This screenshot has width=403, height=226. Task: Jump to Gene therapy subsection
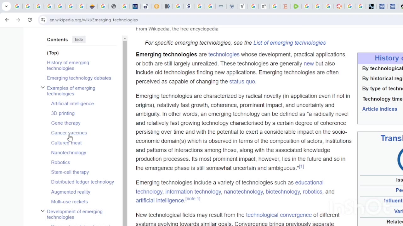(66, 123)
